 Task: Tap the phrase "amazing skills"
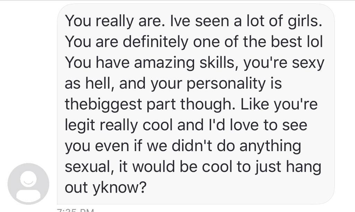(x=184, y=63)
